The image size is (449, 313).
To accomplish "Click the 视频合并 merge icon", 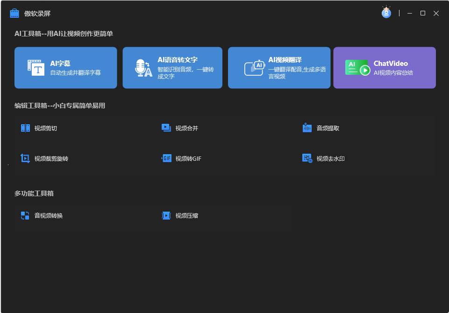I will pyautogui.click(x=166, y=128).
